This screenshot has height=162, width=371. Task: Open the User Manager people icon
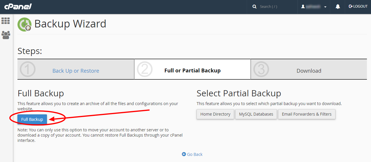tap(6, 35)
